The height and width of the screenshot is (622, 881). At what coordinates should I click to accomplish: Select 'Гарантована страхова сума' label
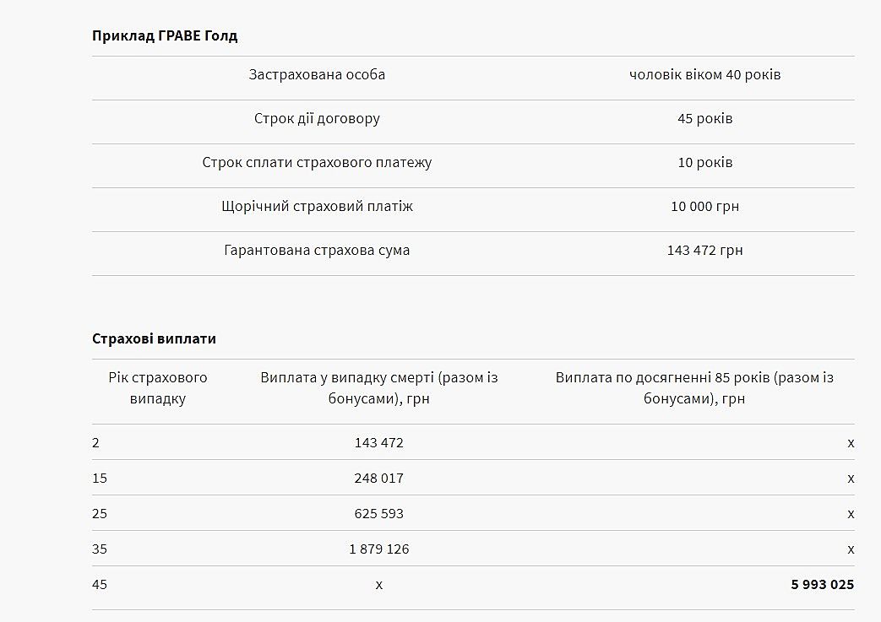(x=317, y=250)
